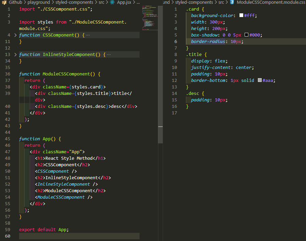The image size is (306, 241).
Task: Open the #000 box-shadow color swatch
Action: (247, 35)
